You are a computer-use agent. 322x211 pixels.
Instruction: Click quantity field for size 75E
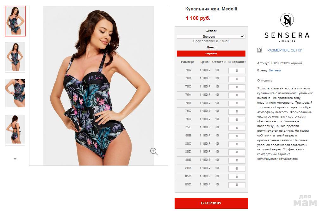click(237, 128)
